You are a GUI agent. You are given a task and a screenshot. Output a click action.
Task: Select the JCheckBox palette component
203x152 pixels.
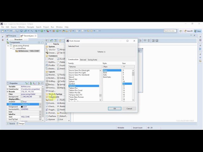pos(51,106)
